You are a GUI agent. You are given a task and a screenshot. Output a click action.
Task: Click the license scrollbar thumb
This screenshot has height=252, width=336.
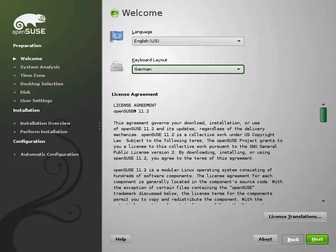pos(323,115)
